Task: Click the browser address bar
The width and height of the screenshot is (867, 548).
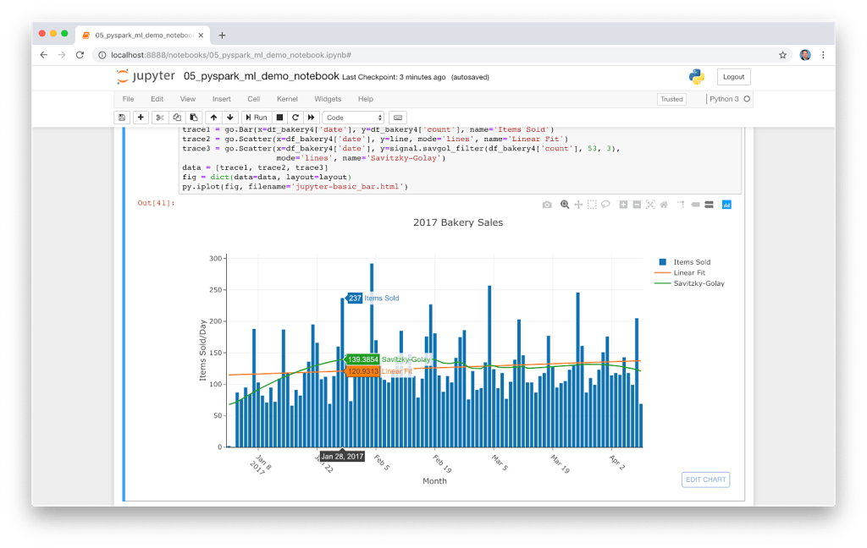Action: [x=339, y=53]
